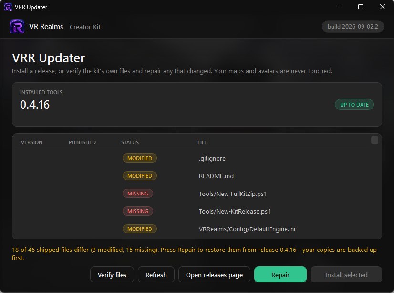The image size is (394, 293).
Task: Click the UP TO DATE status badge
Action: click(x=354, y=105)
